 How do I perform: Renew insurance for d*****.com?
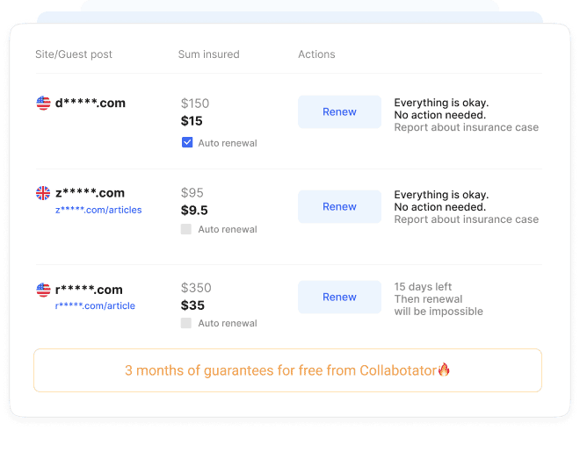click(x=339, y=112)
